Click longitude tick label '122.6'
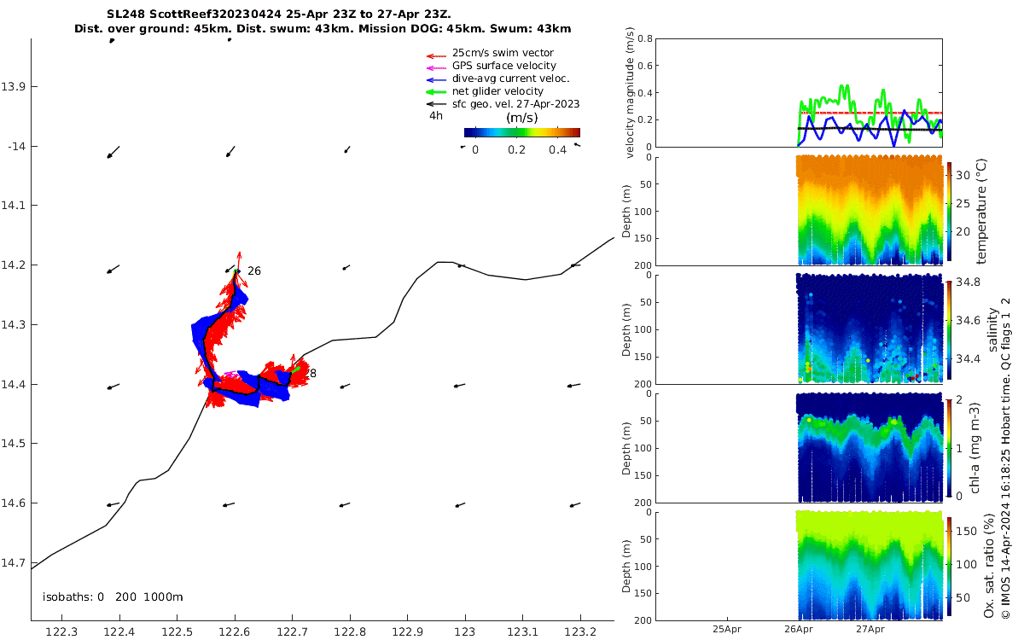1024x640 pixels. tap(235, 632)
